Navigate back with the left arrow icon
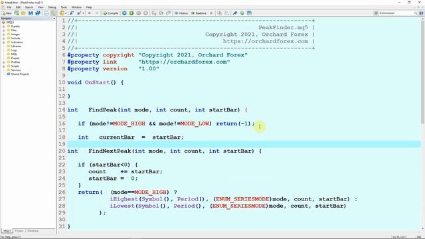The image size is (425, 239). click(x=90, y=13)
